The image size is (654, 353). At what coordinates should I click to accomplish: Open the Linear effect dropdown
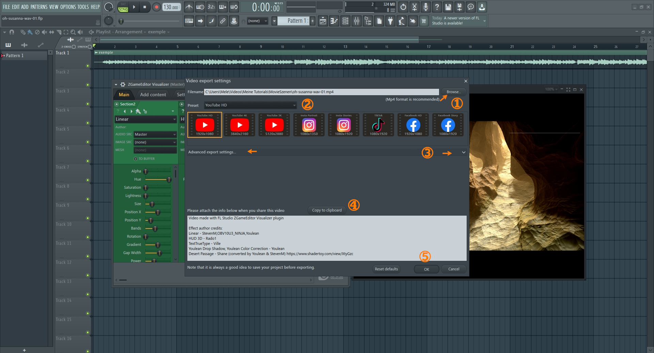pyautogui.click(x=145, y=119)
